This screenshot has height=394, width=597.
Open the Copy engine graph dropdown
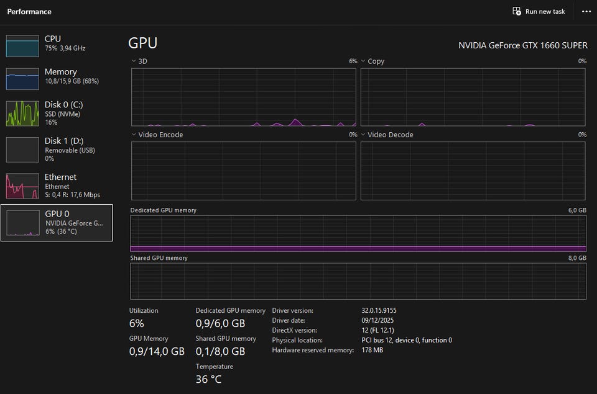363,61
